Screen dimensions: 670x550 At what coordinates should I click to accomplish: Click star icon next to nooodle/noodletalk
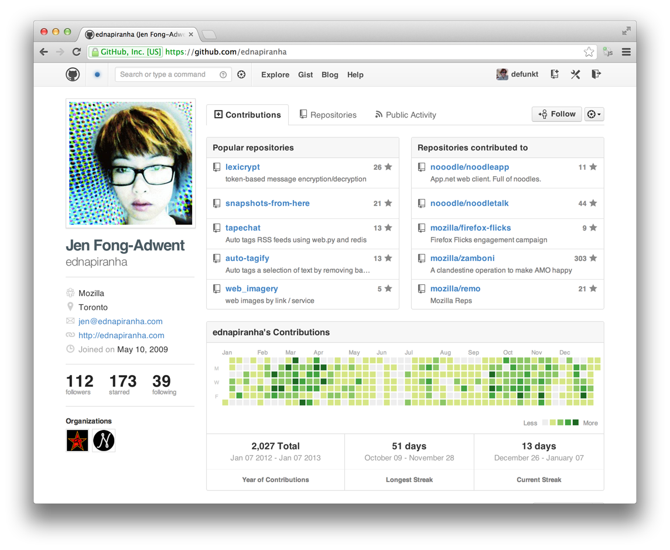click(593, 203)
